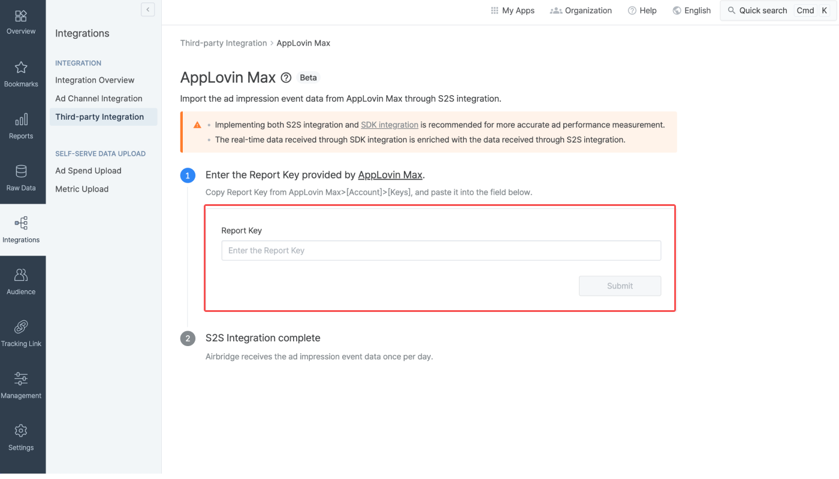Click Third-party Integration breadcrumb

click(x=224, y=43)
